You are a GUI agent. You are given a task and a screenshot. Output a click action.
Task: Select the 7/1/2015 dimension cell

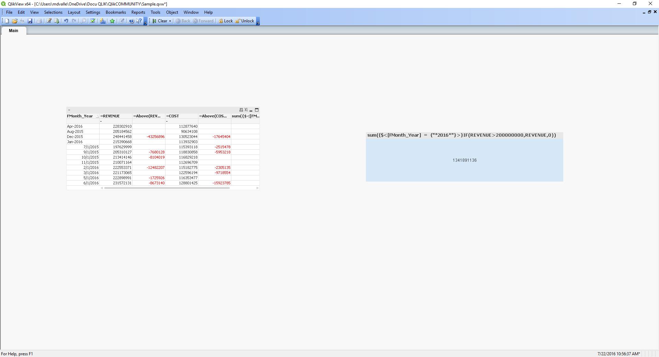point(83,147)
